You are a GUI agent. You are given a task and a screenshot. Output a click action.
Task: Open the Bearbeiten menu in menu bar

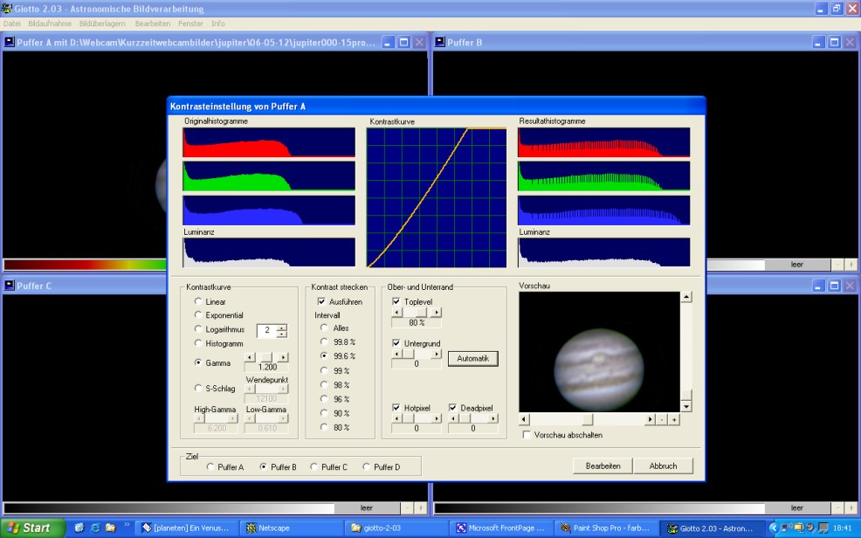[x=153, y=24]
